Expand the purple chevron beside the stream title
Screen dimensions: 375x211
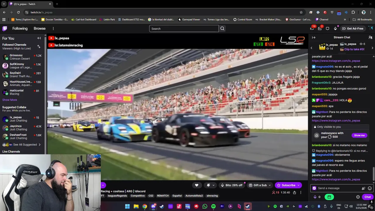click(103, 185)
